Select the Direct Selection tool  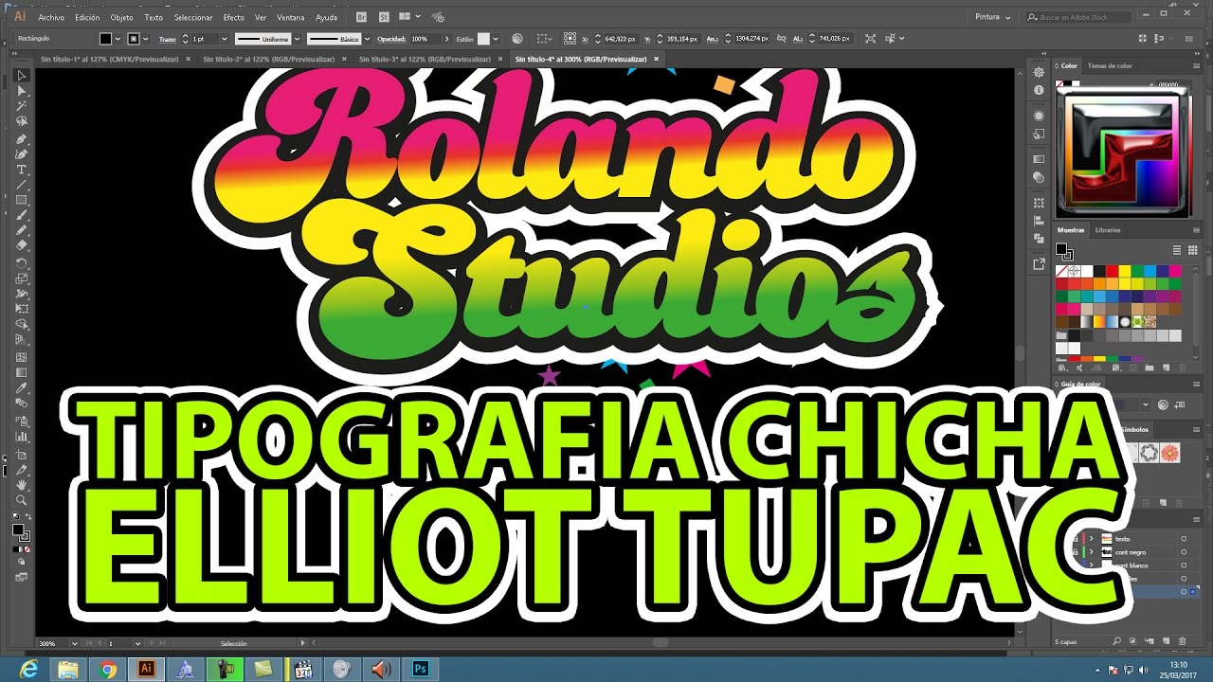pos(21,91)
